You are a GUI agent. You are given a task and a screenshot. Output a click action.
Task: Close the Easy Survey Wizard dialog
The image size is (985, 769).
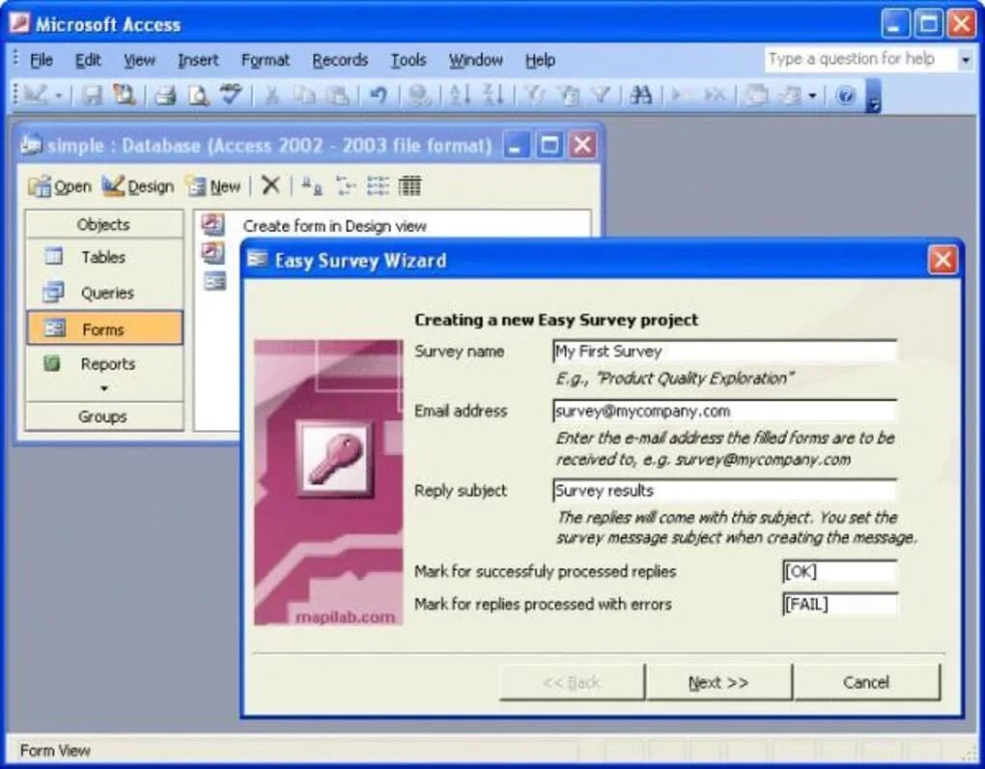coord(943,260)
